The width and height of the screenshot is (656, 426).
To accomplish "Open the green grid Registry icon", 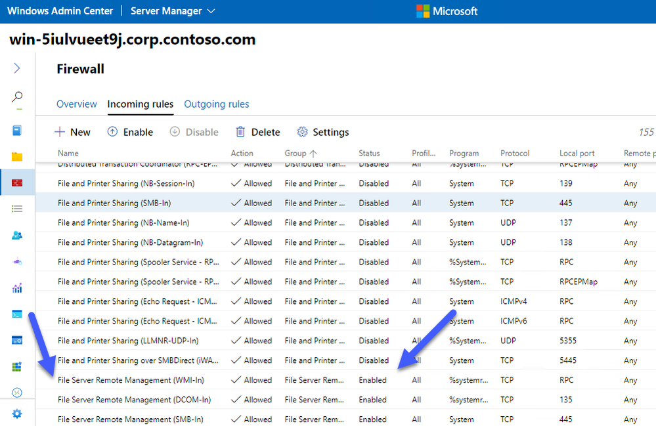I will [x=16, y=367].
